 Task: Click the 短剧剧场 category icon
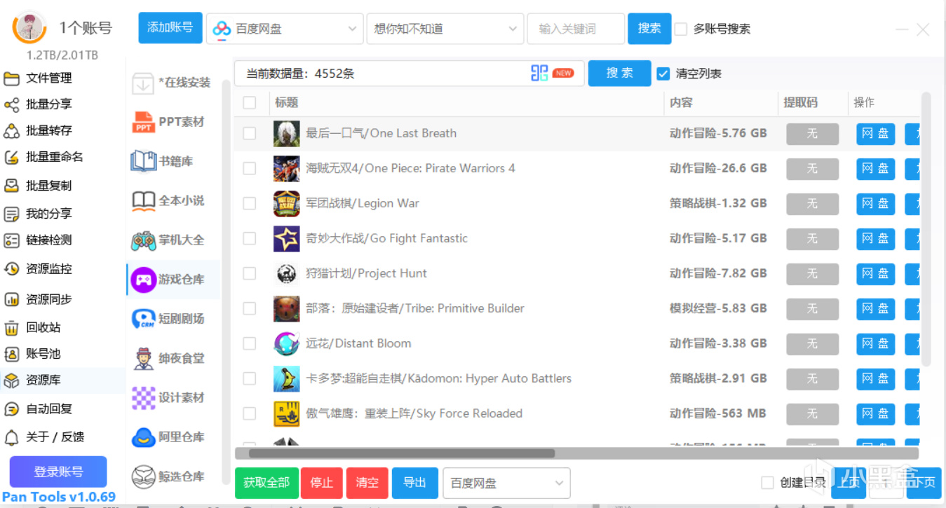[143, 319]
